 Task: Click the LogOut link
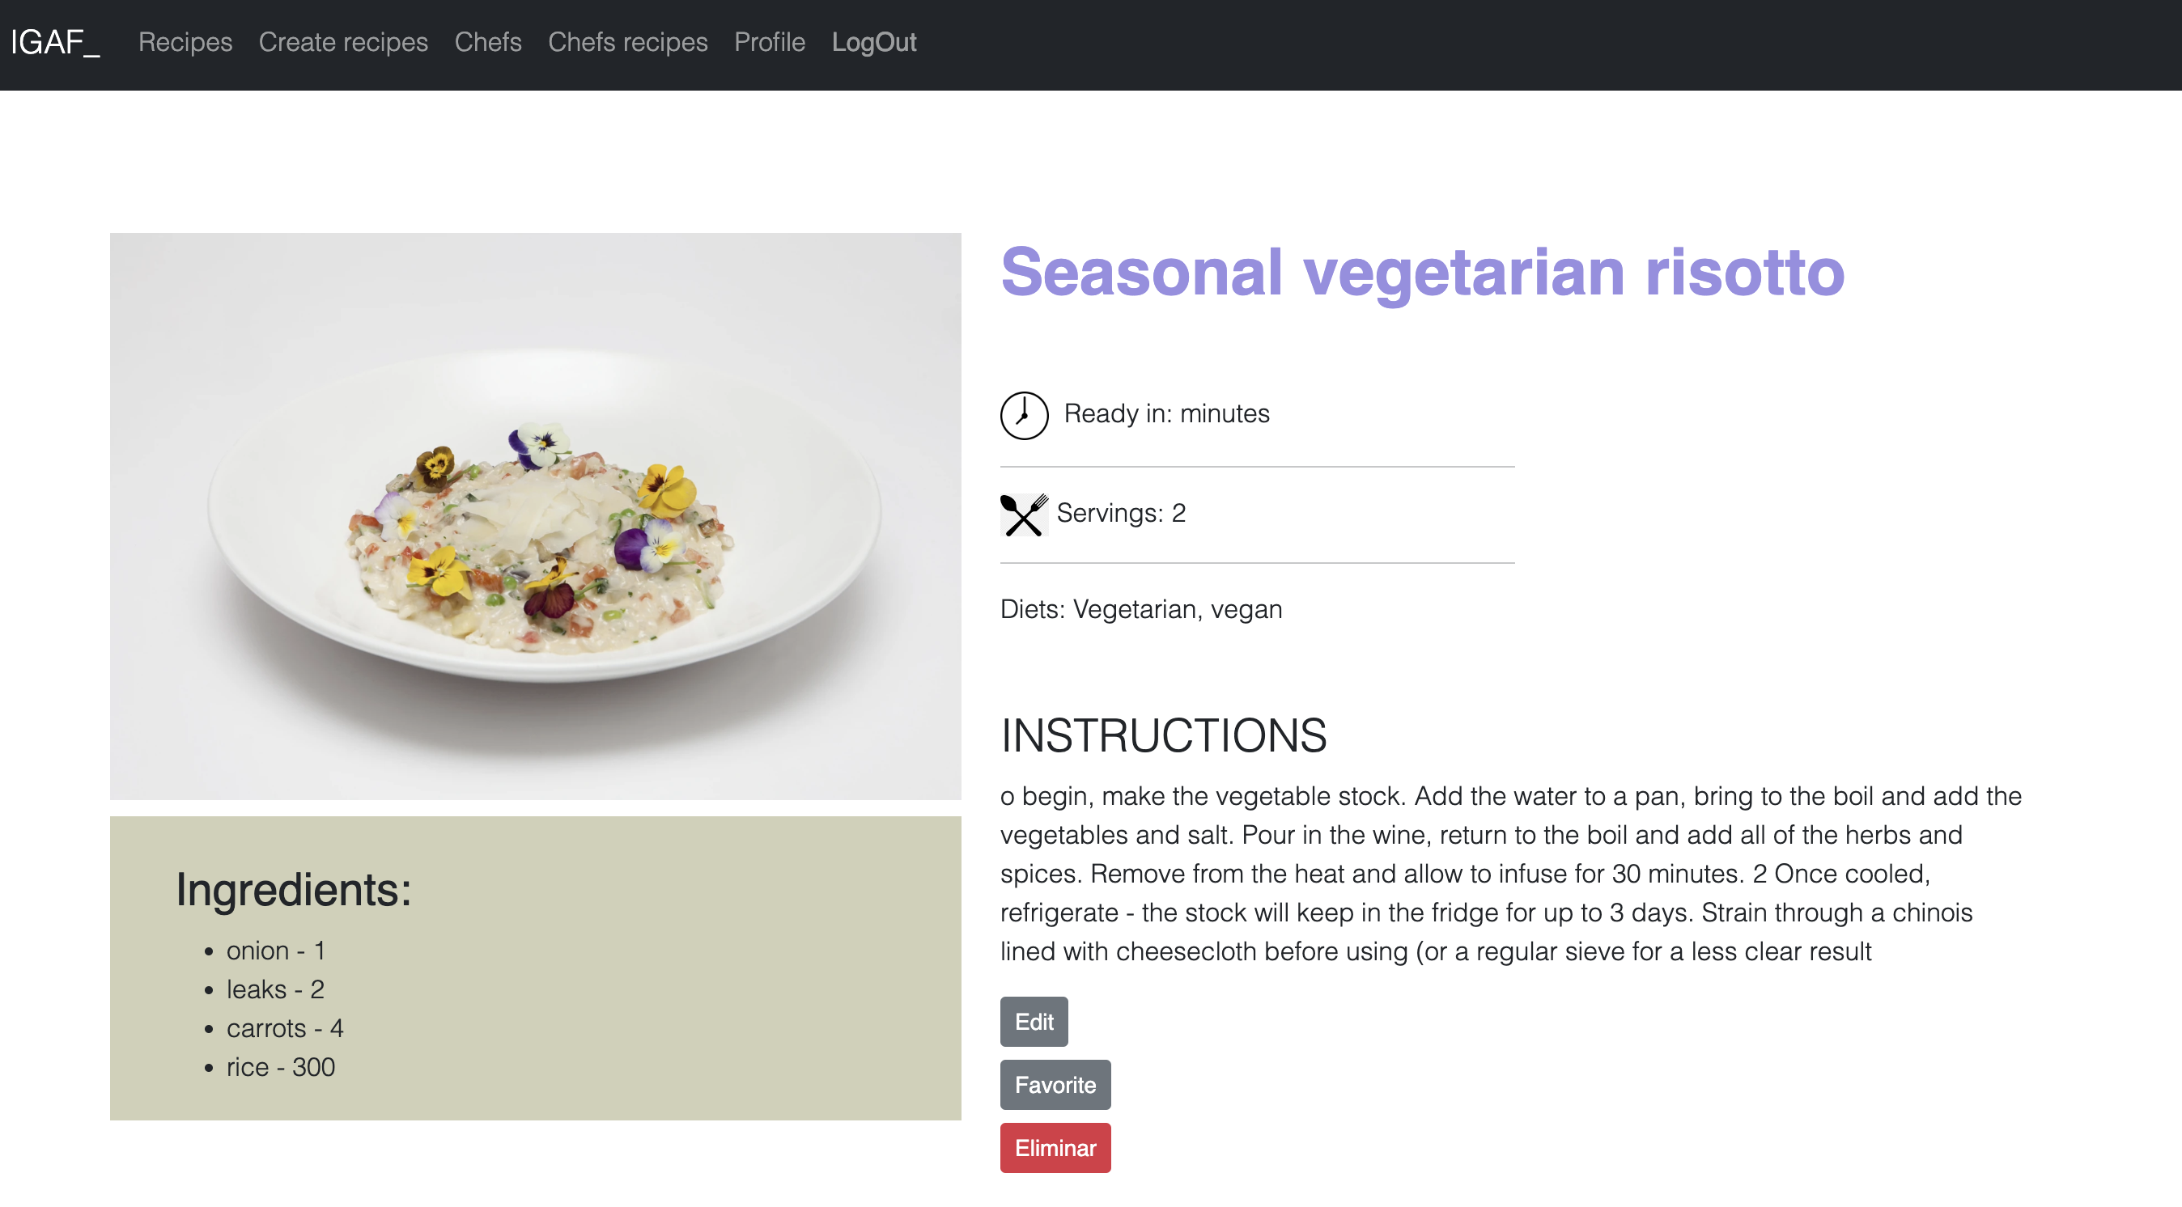point(873,42)
